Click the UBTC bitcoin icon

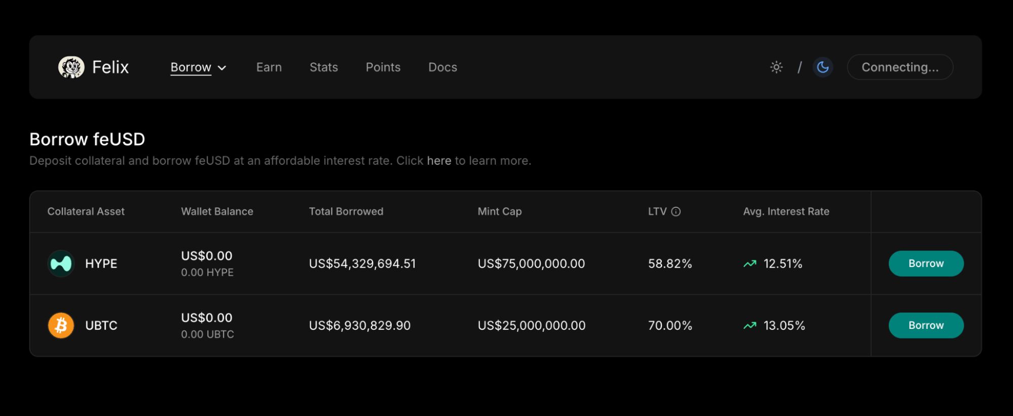tap(61, 325)
